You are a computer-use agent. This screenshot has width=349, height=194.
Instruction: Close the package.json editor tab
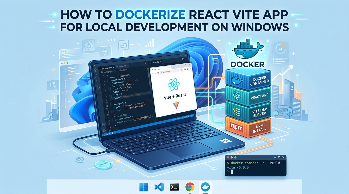pos(113,68)
